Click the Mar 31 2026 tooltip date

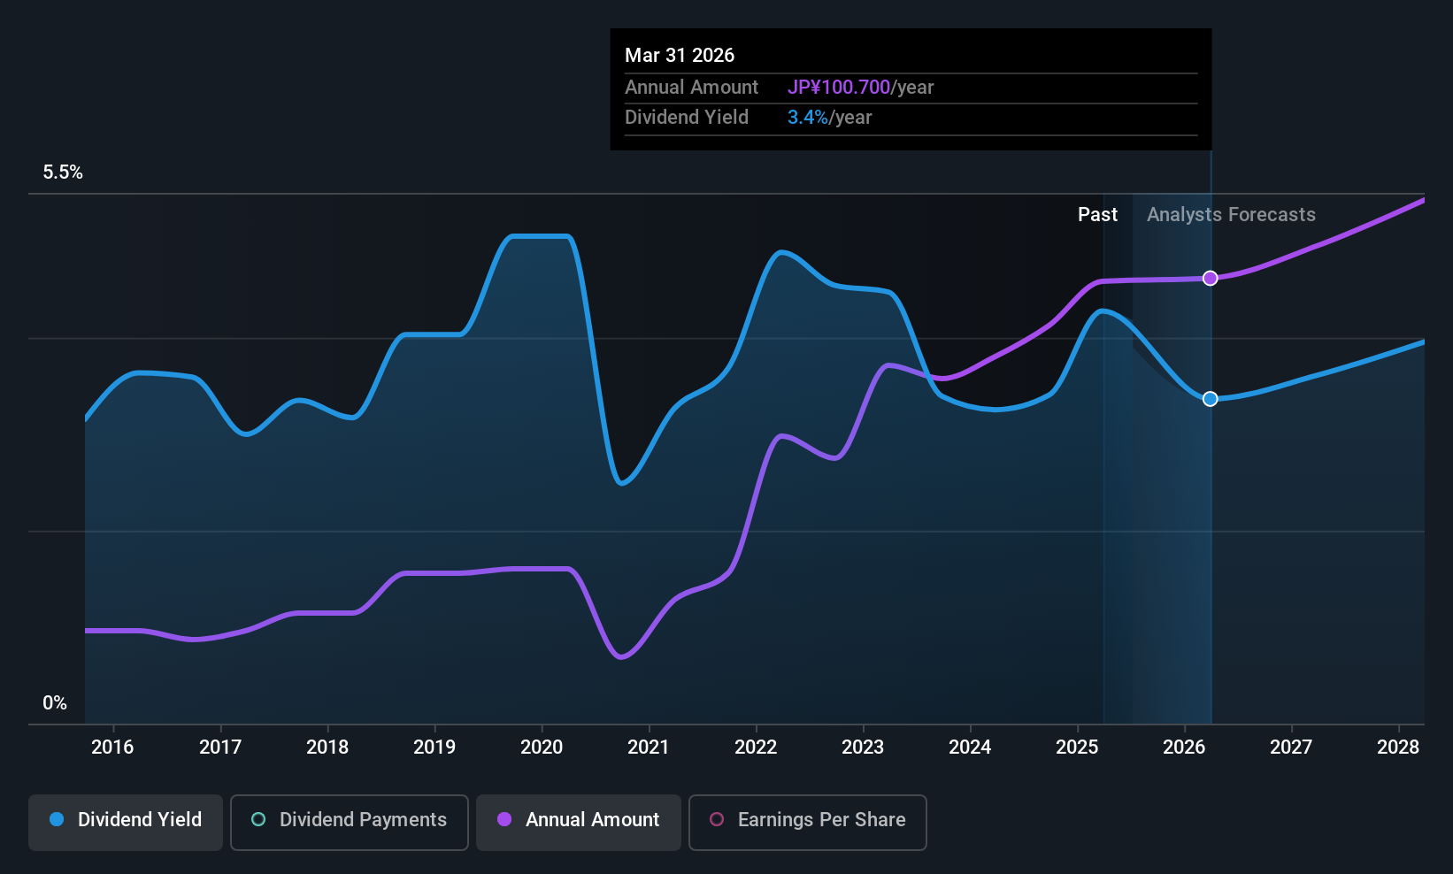pyautogui.click(x=680, y=55)
